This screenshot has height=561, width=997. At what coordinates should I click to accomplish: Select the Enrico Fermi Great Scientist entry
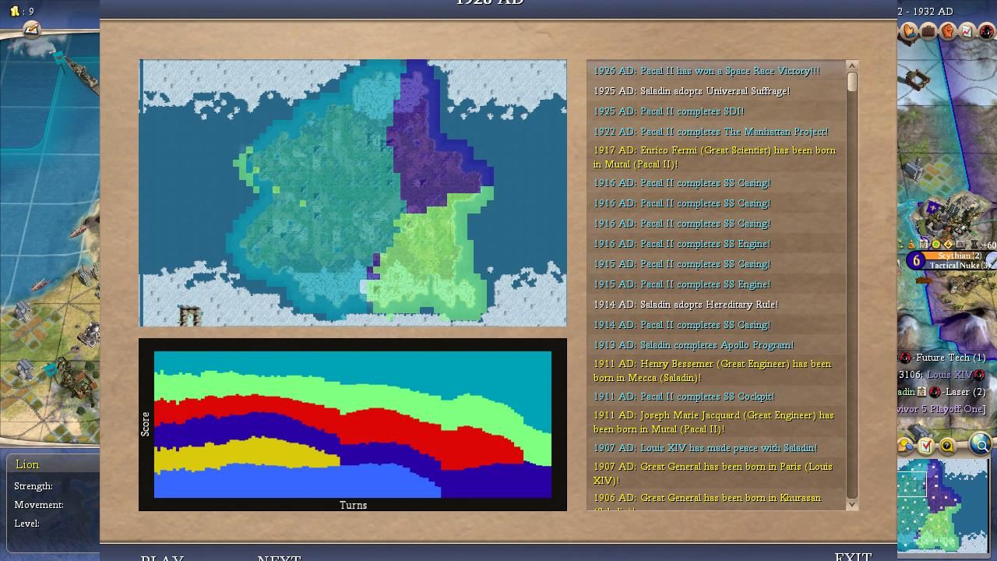pyautogui.click(x=717, y=157)
